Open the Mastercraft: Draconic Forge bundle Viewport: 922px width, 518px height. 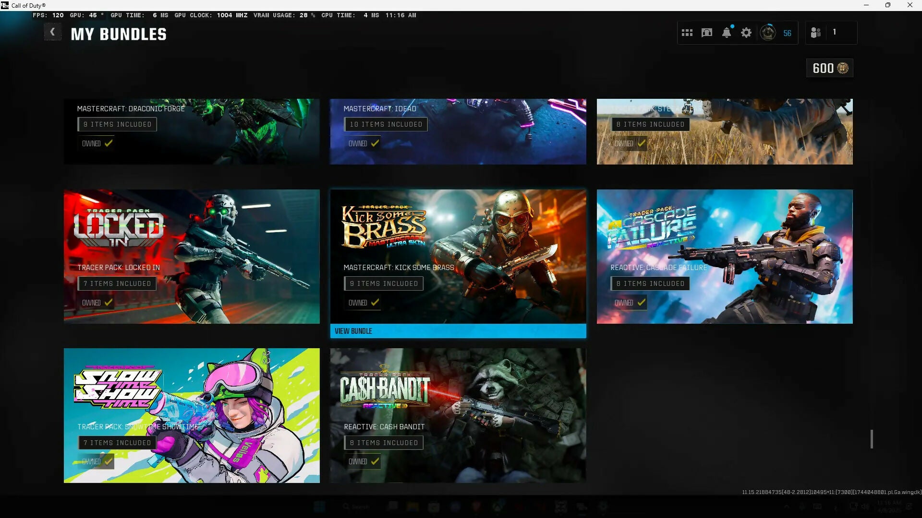pos(192,131)
